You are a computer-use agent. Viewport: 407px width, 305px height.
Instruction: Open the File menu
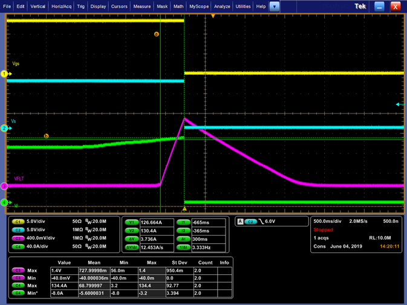7,7
